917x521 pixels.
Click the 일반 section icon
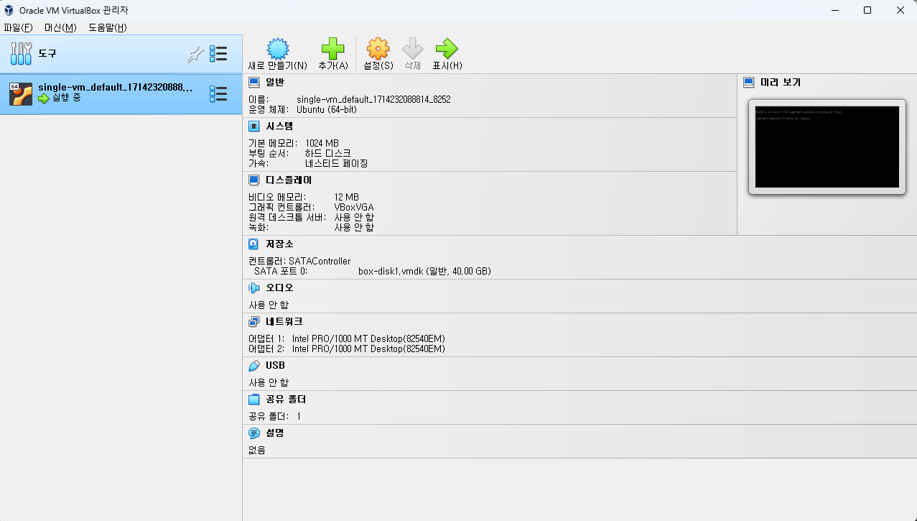pyautogui.click(x=253, y=83)
